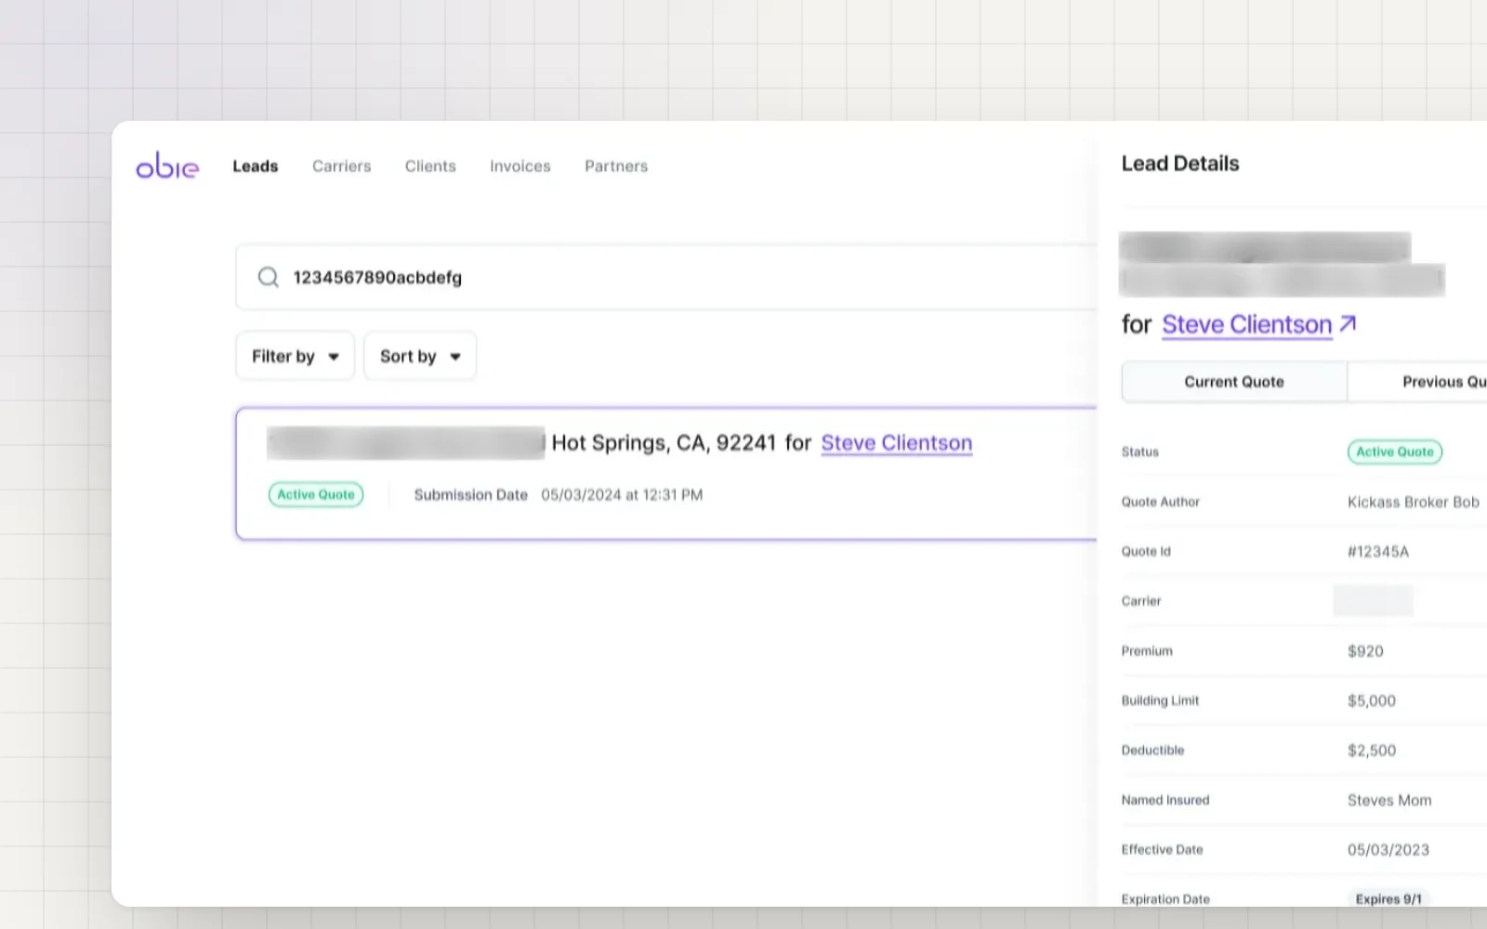
Task: Click the Active Quote status in Lead Details
Action: [1395, 451]
